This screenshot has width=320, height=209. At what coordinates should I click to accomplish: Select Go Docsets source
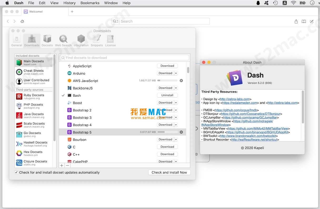(34, 134)
